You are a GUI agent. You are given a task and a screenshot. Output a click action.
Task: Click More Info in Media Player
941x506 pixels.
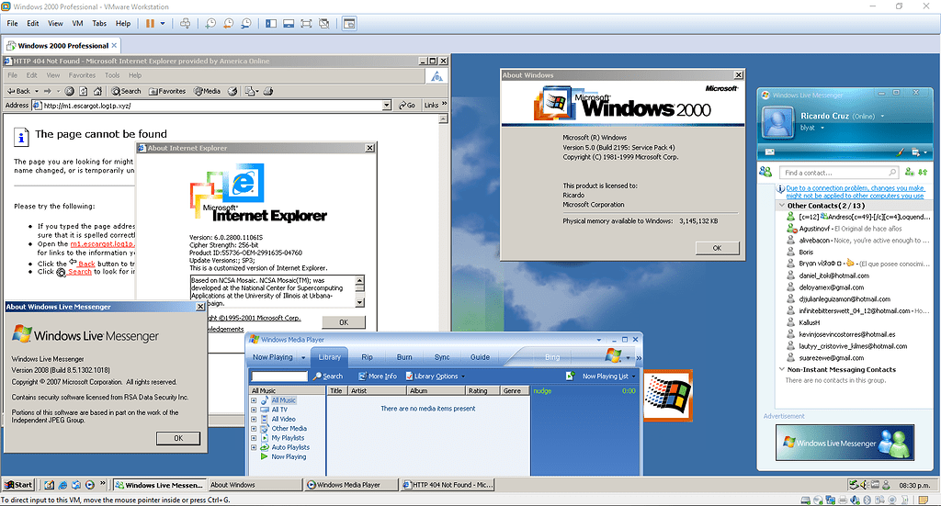(x=378, y=377)
